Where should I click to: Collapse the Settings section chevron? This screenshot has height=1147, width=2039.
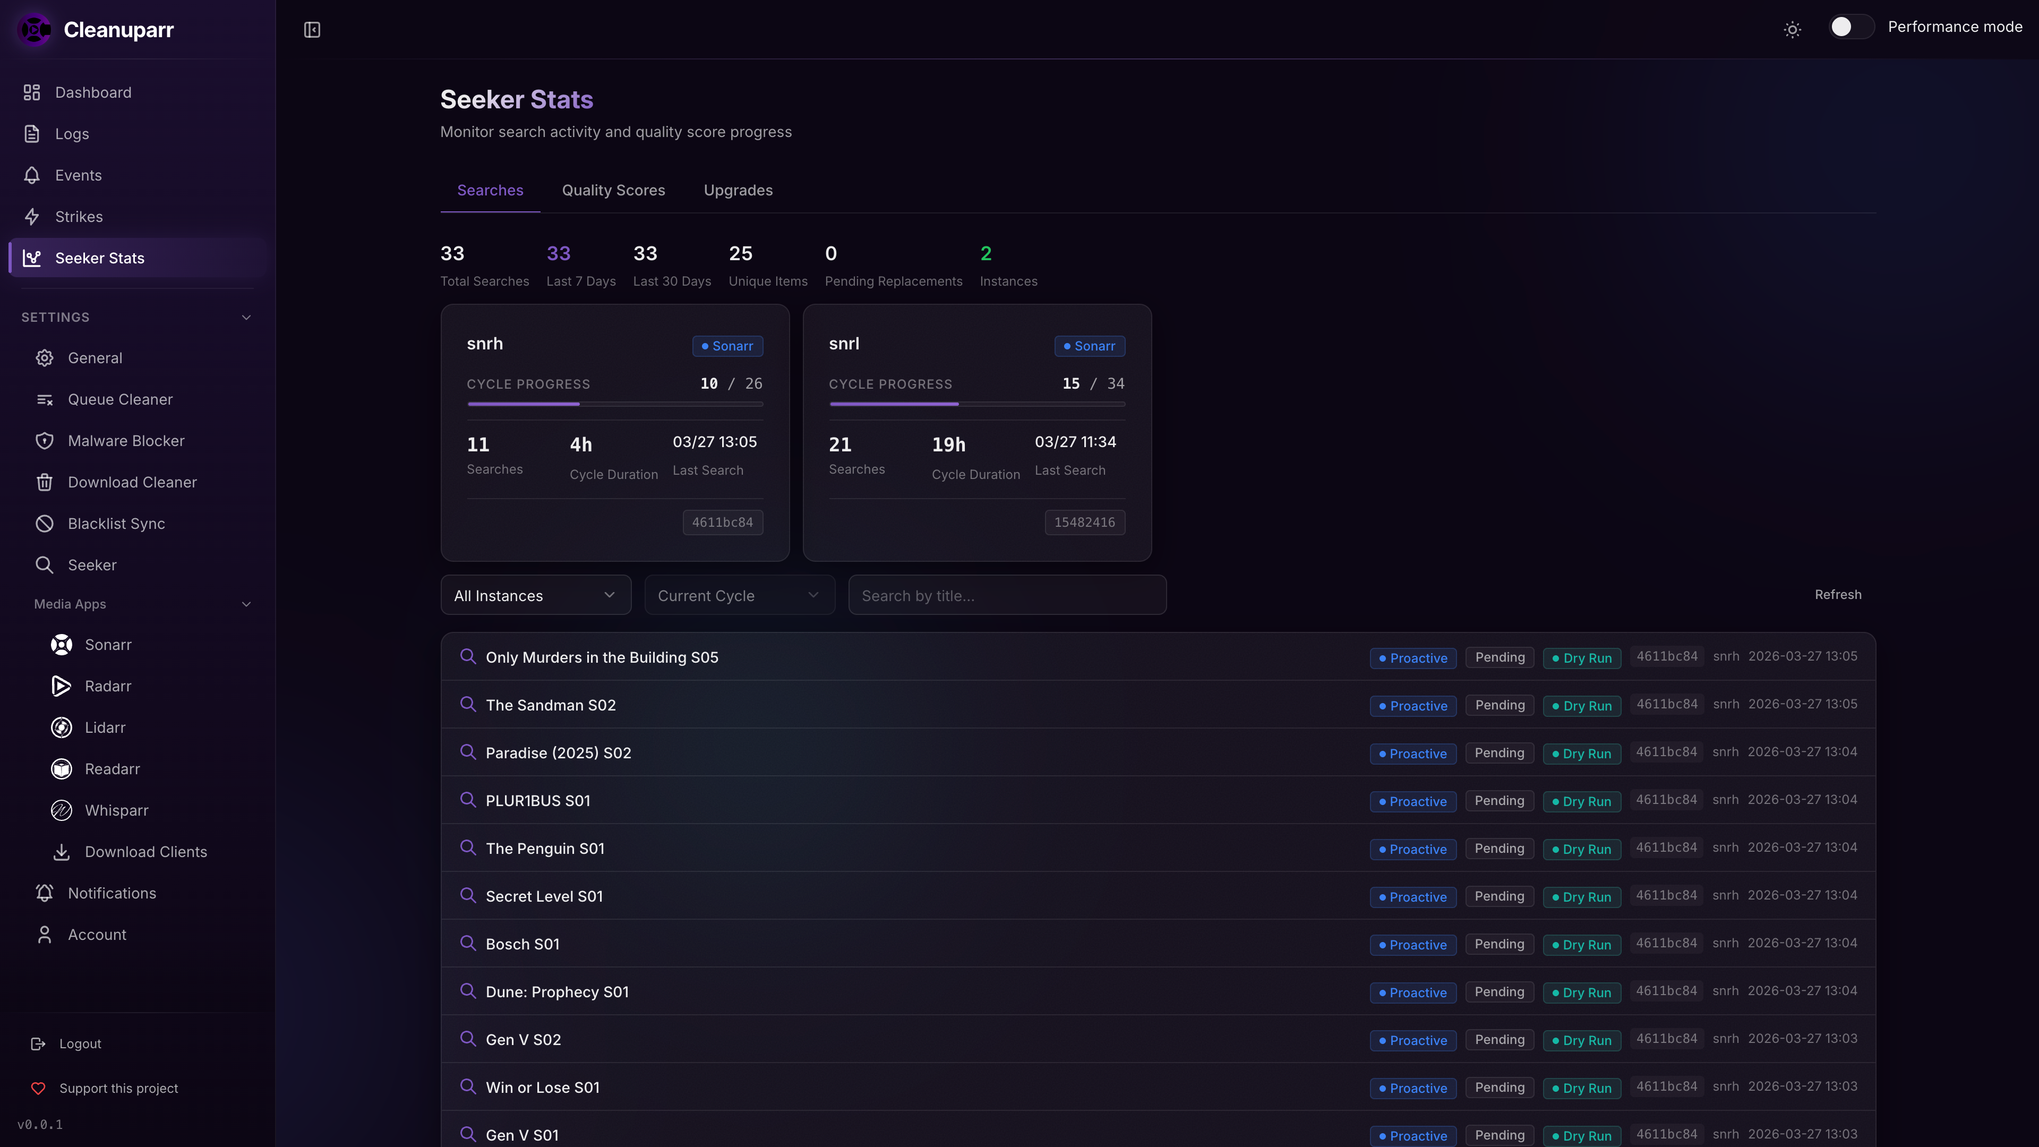coord(246,318)
